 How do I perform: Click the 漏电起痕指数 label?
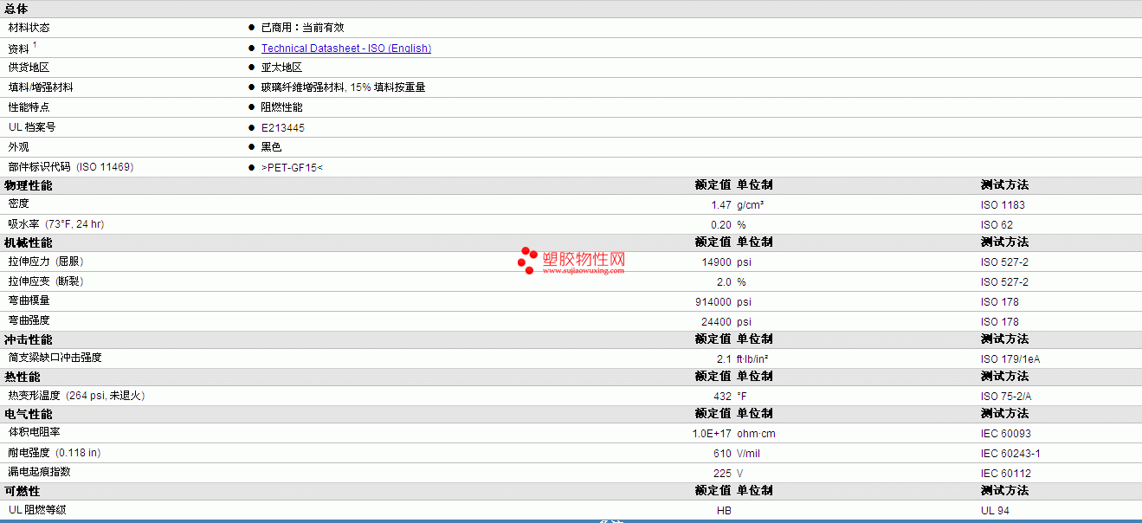[x=39, y=472]
